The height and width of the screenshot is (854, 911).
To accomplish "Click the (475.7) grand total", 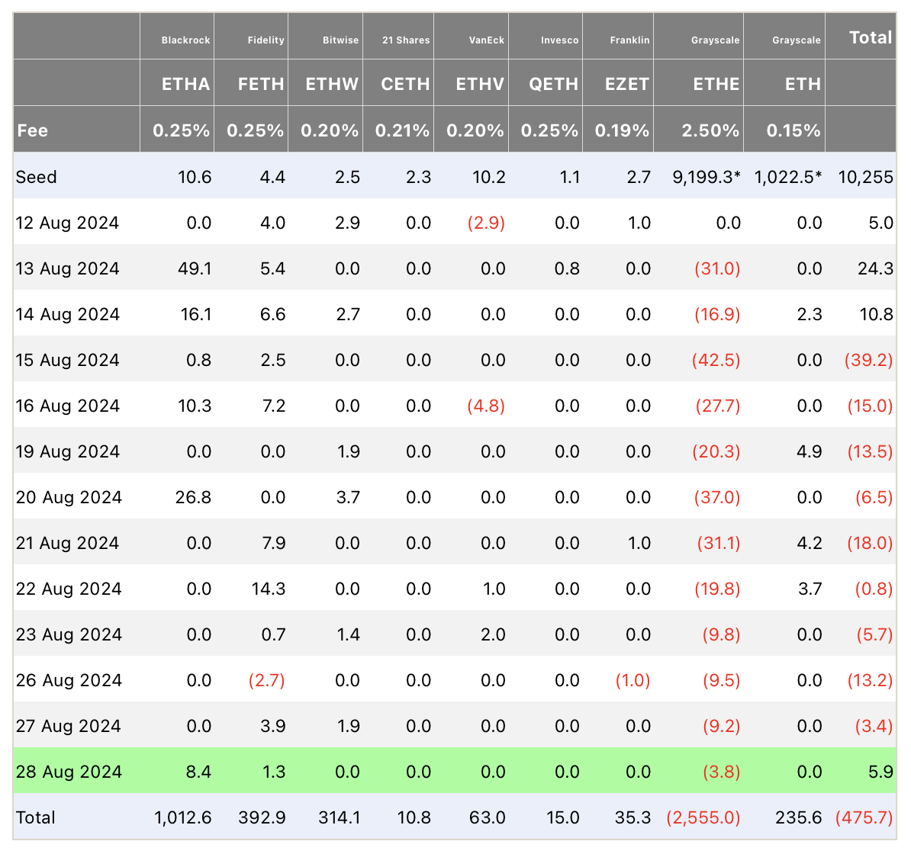I will coord(864,818).
